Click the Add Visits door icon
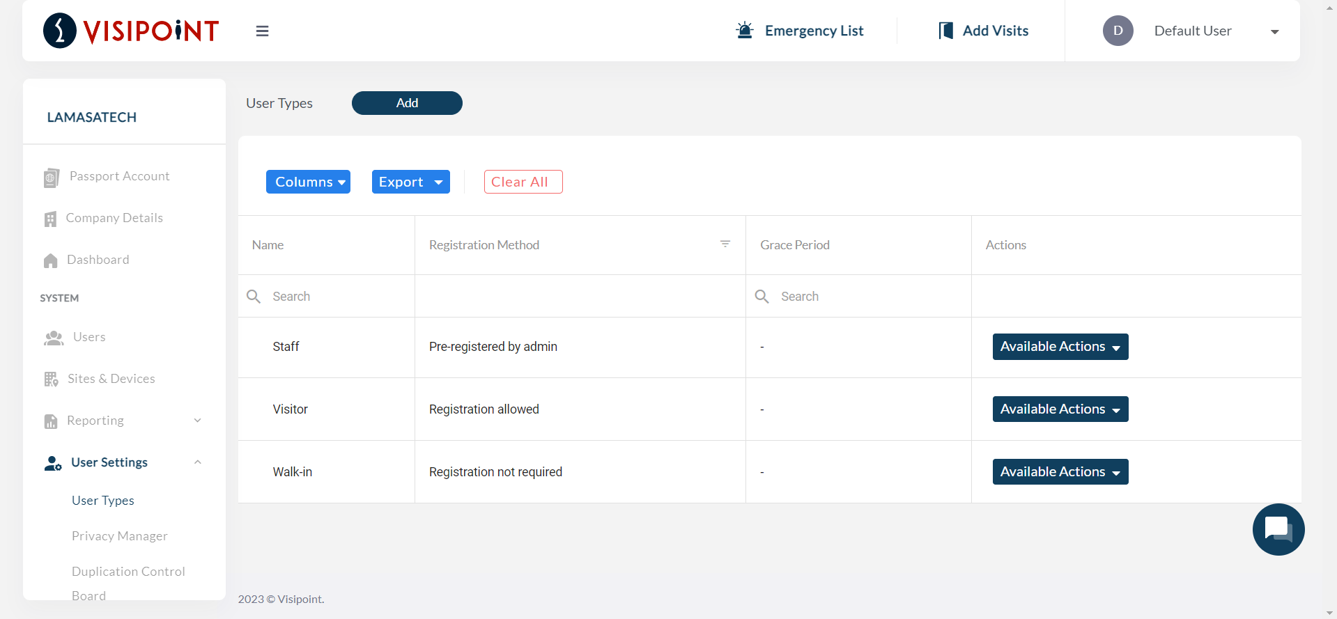The height and width of the screenshot is (619, 1337). tap(945, 31)
